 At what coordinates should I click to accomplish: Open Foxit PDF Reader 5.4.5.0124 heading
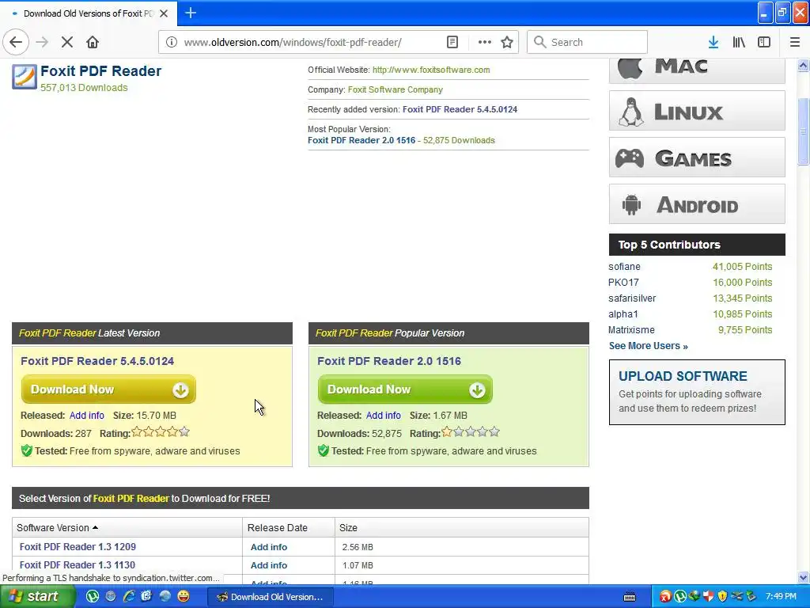[x=97, y=361]
